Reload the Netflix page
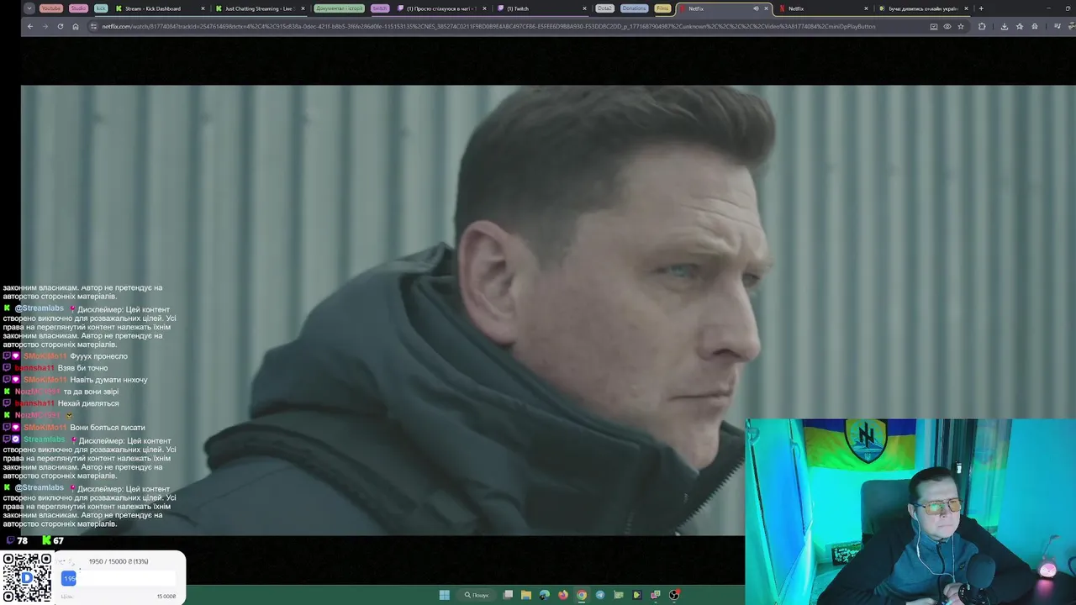Screen dimensions: 1076x605 [x=61, y=26]
